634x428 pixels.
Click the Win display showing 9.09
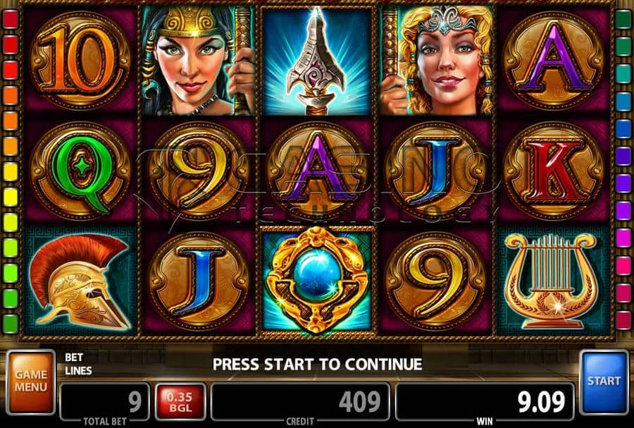pyautogui.click(x=485, y=402)
